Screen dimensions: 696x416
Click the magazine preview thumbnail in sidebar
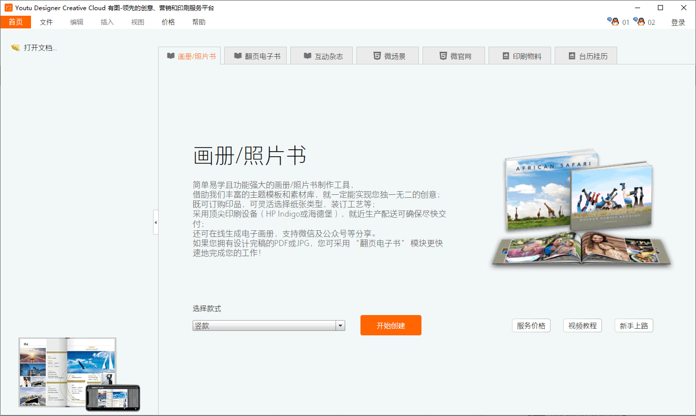coord(79,374)
